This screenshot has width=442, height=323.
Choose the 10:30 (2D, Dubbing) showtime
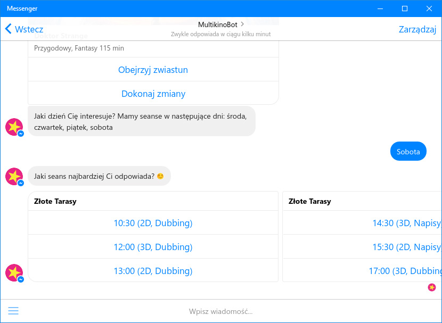pos(153,223)
